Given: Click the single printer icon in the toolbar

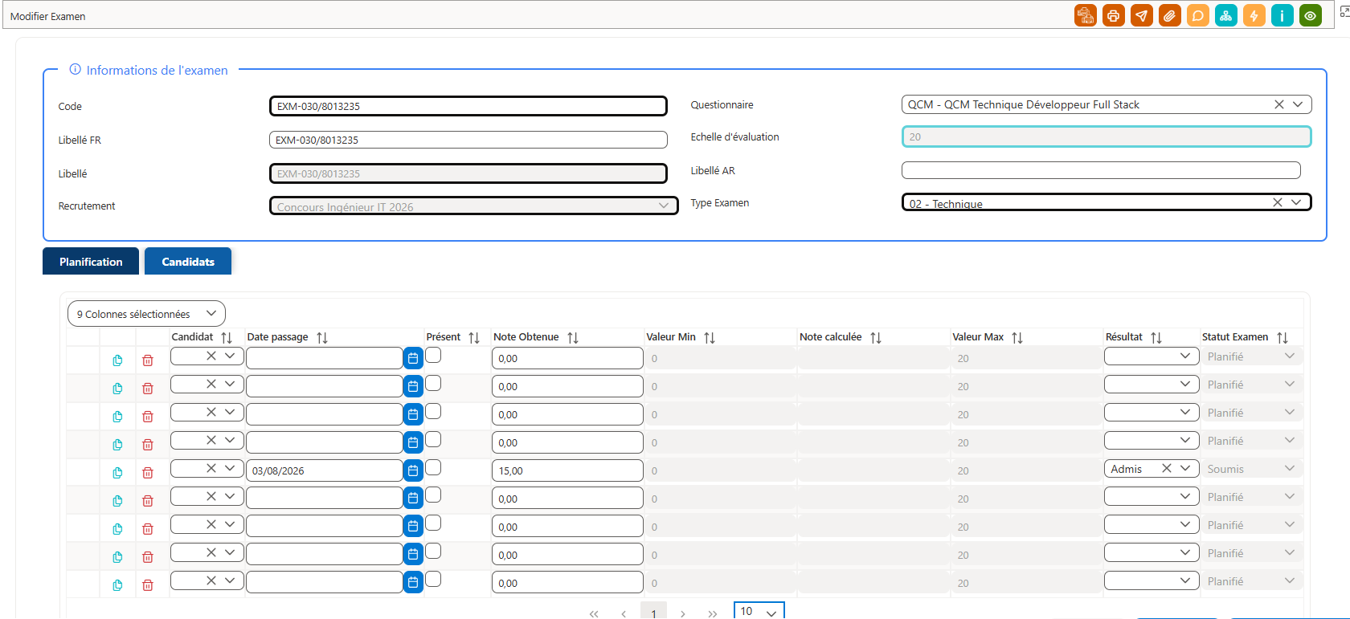Looking at the screenshot, I should (x=1114, y=15).
